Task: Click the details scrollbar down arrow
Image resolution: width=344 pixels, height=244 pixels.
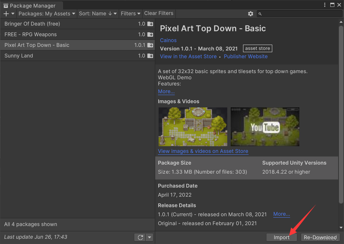Action: pos(341,228)
